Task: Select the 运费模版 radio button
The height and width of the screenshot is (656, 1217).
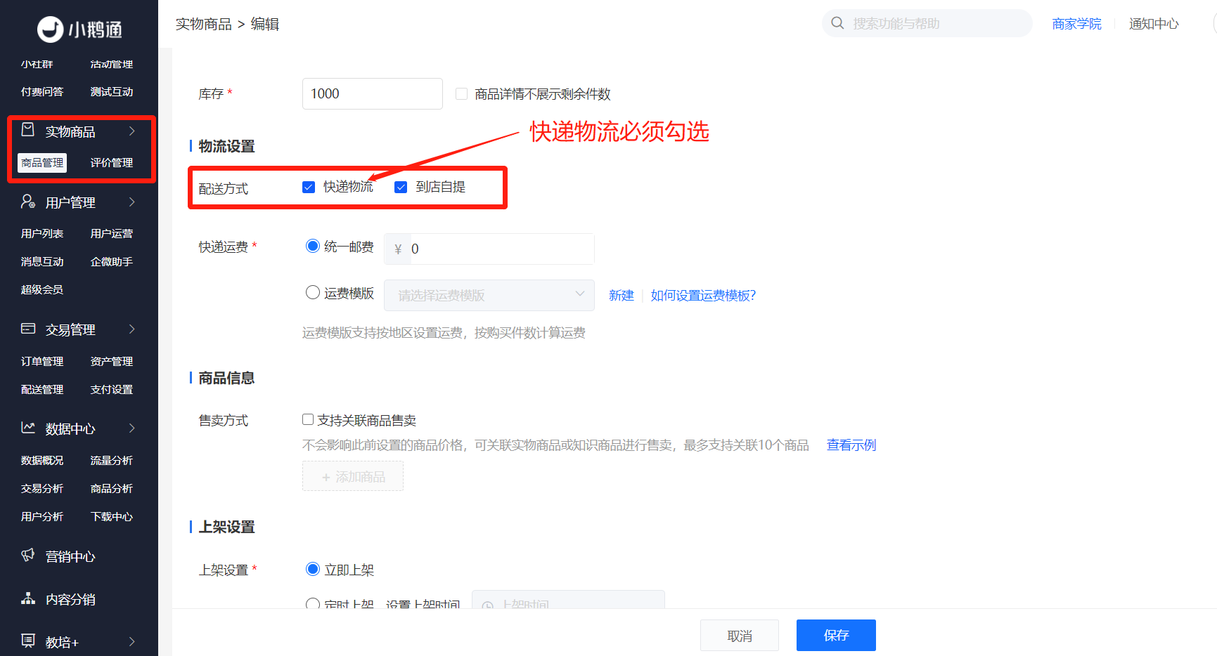Action: coord(313,292)
